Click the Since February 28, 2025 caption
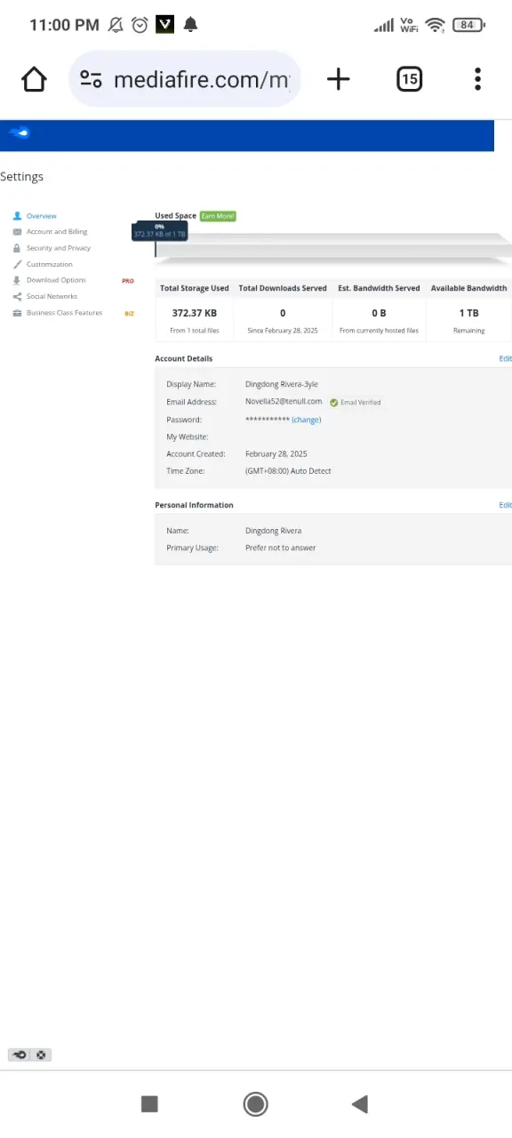512x1138 pixels. (283, 331)
